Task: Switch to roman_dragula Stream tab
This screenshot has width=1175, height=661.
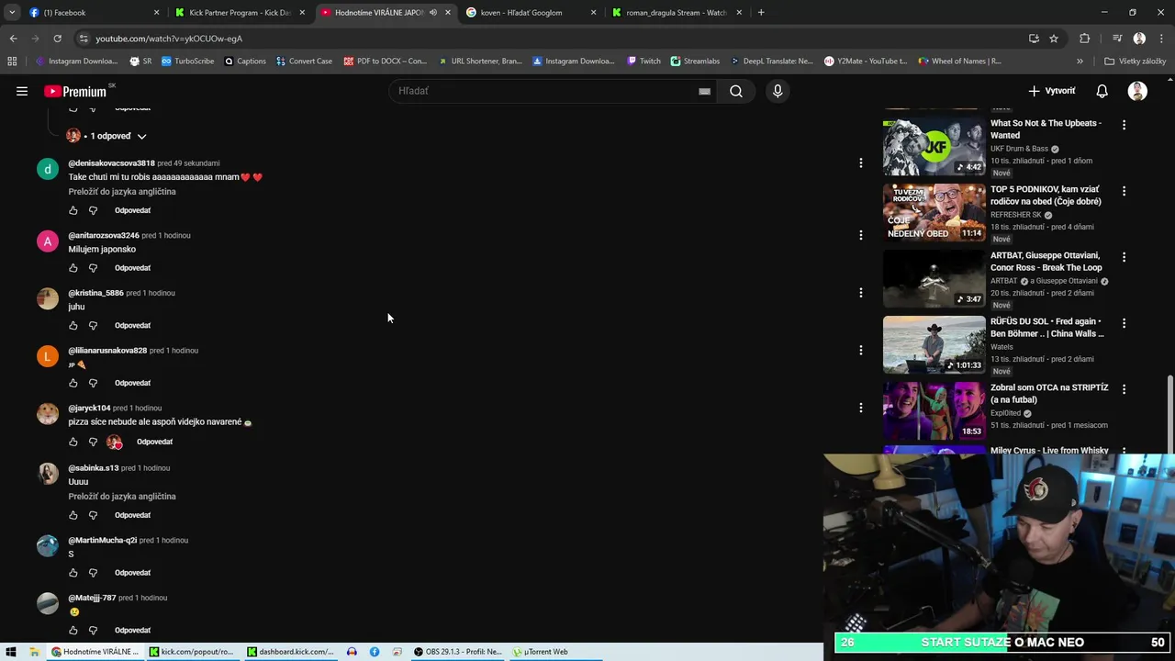Action: click(675, 13)
